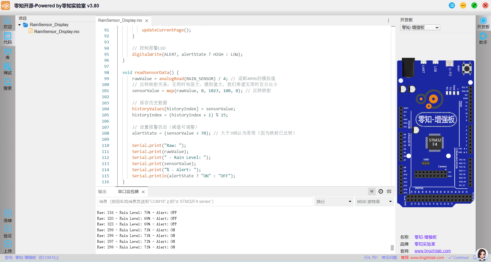Select the 串口监视器 tab
The image size is (491, 262).
point(128,192)
